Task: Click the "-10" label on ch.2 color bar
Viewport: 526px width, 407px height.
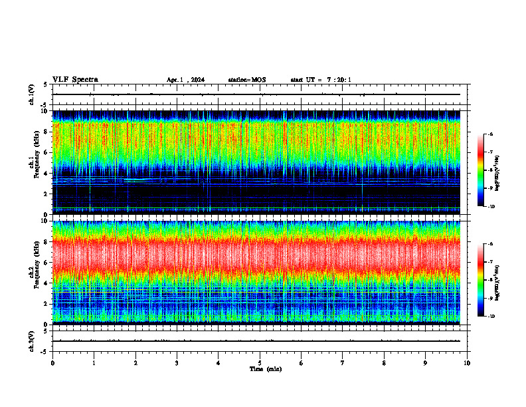Action: click(491, 317)
